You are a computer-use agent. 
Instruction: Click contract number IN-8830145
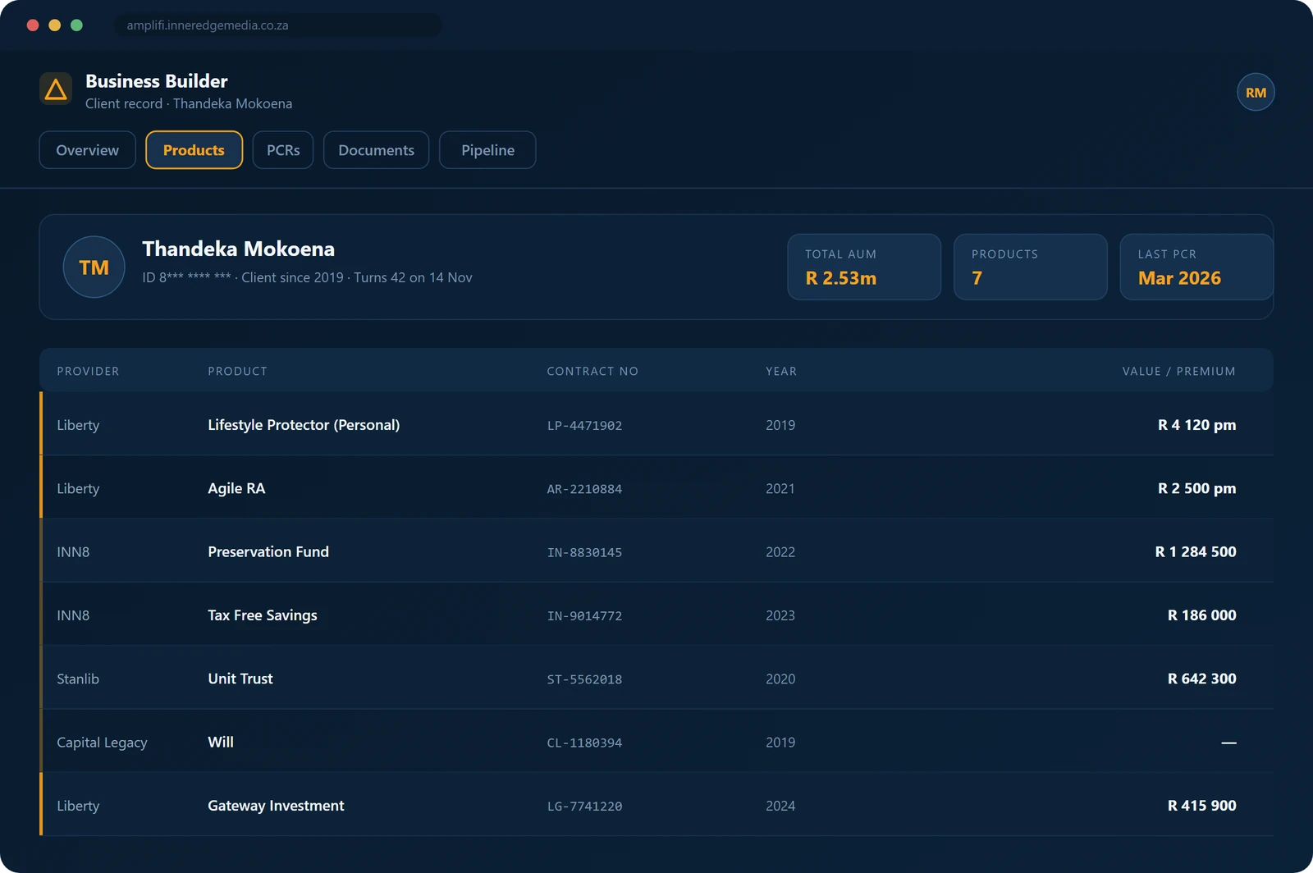pos(584,552)
